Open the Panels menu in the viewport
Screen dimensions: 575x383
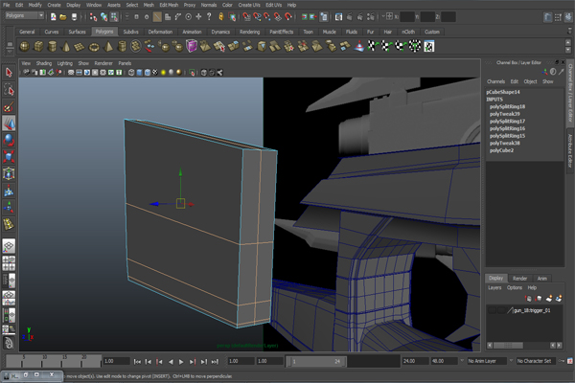point(125,63)
